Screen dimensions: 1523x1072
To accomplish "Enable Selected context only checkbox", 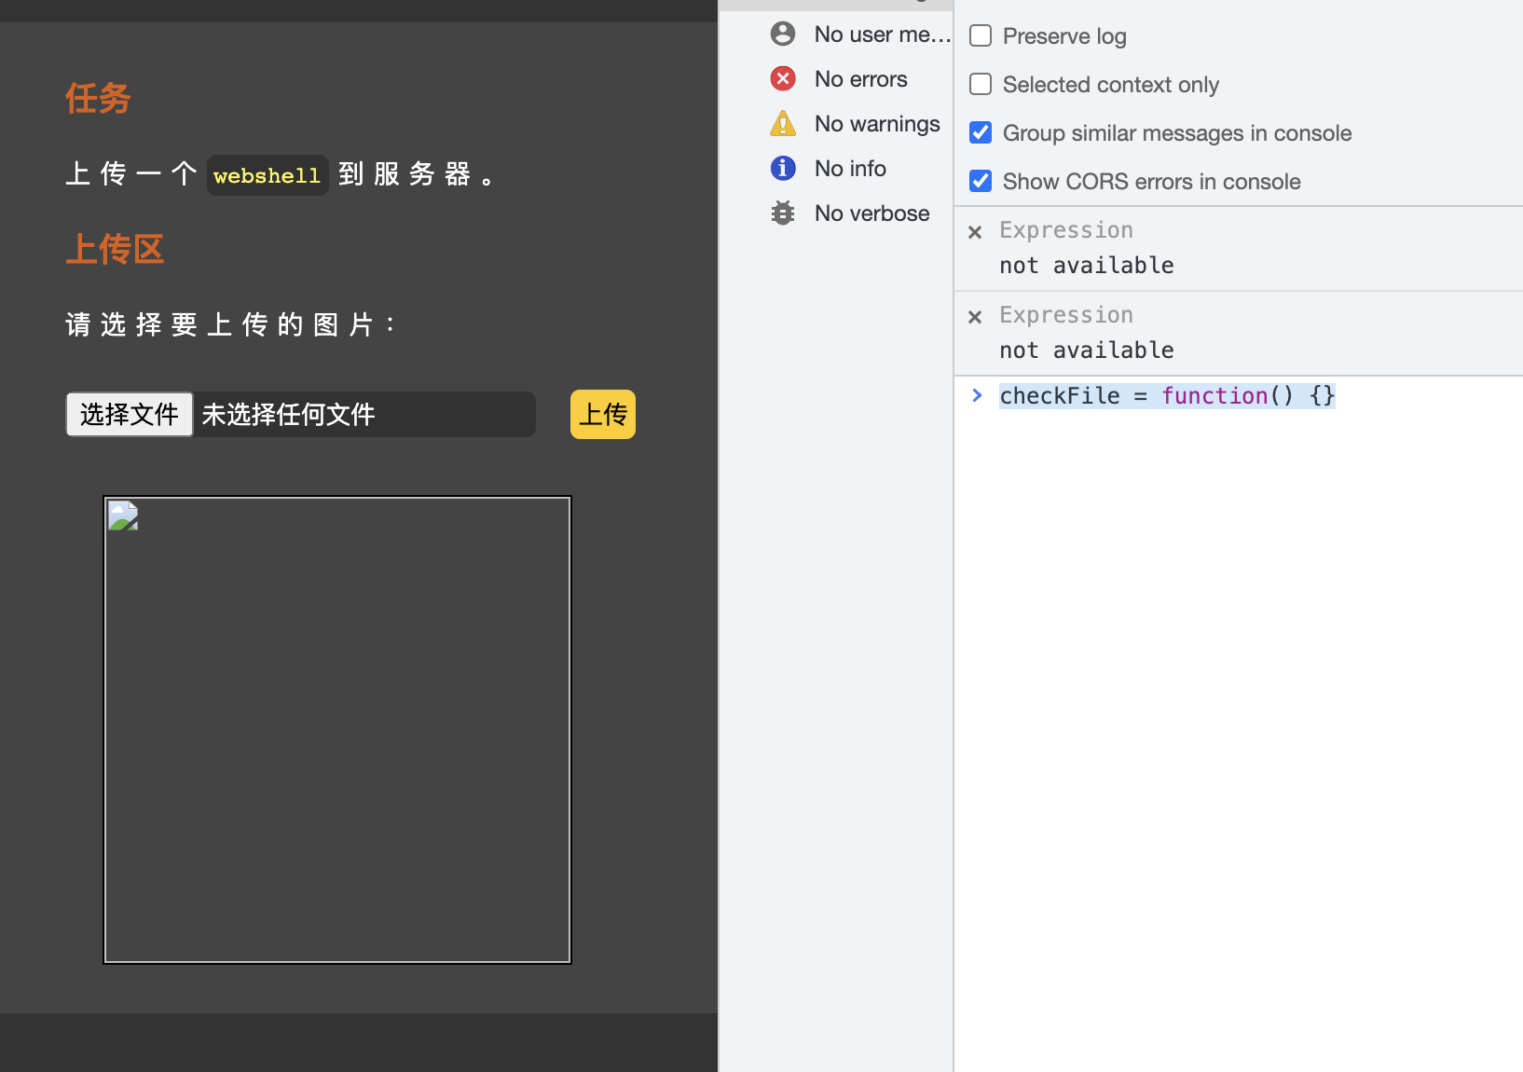I will (x=981, y=84).
